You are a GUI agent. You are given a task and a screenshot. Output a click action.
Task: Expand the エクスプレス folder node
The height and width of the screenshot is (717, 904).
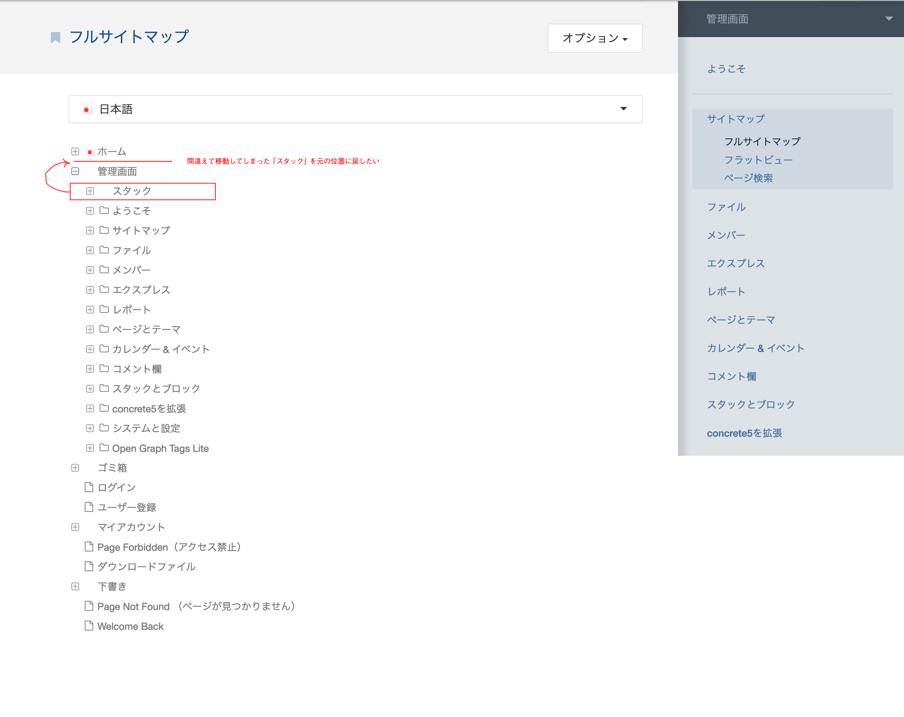[x=90, y=290]
